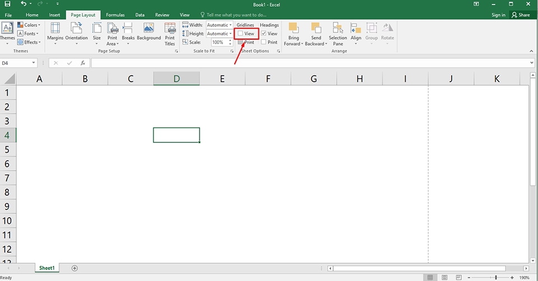Click the Save icon in the toolbar
The image size is (538, 281).
[7, 4]
